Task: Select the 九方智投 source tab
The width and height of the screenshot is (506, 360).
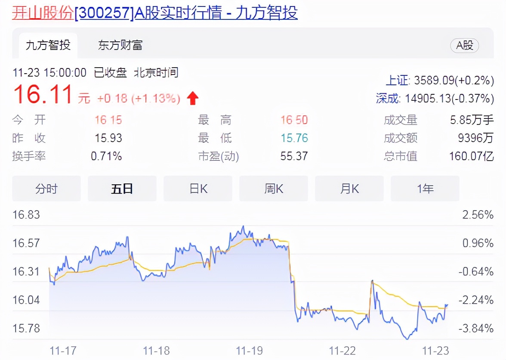Action: [47, 44]
